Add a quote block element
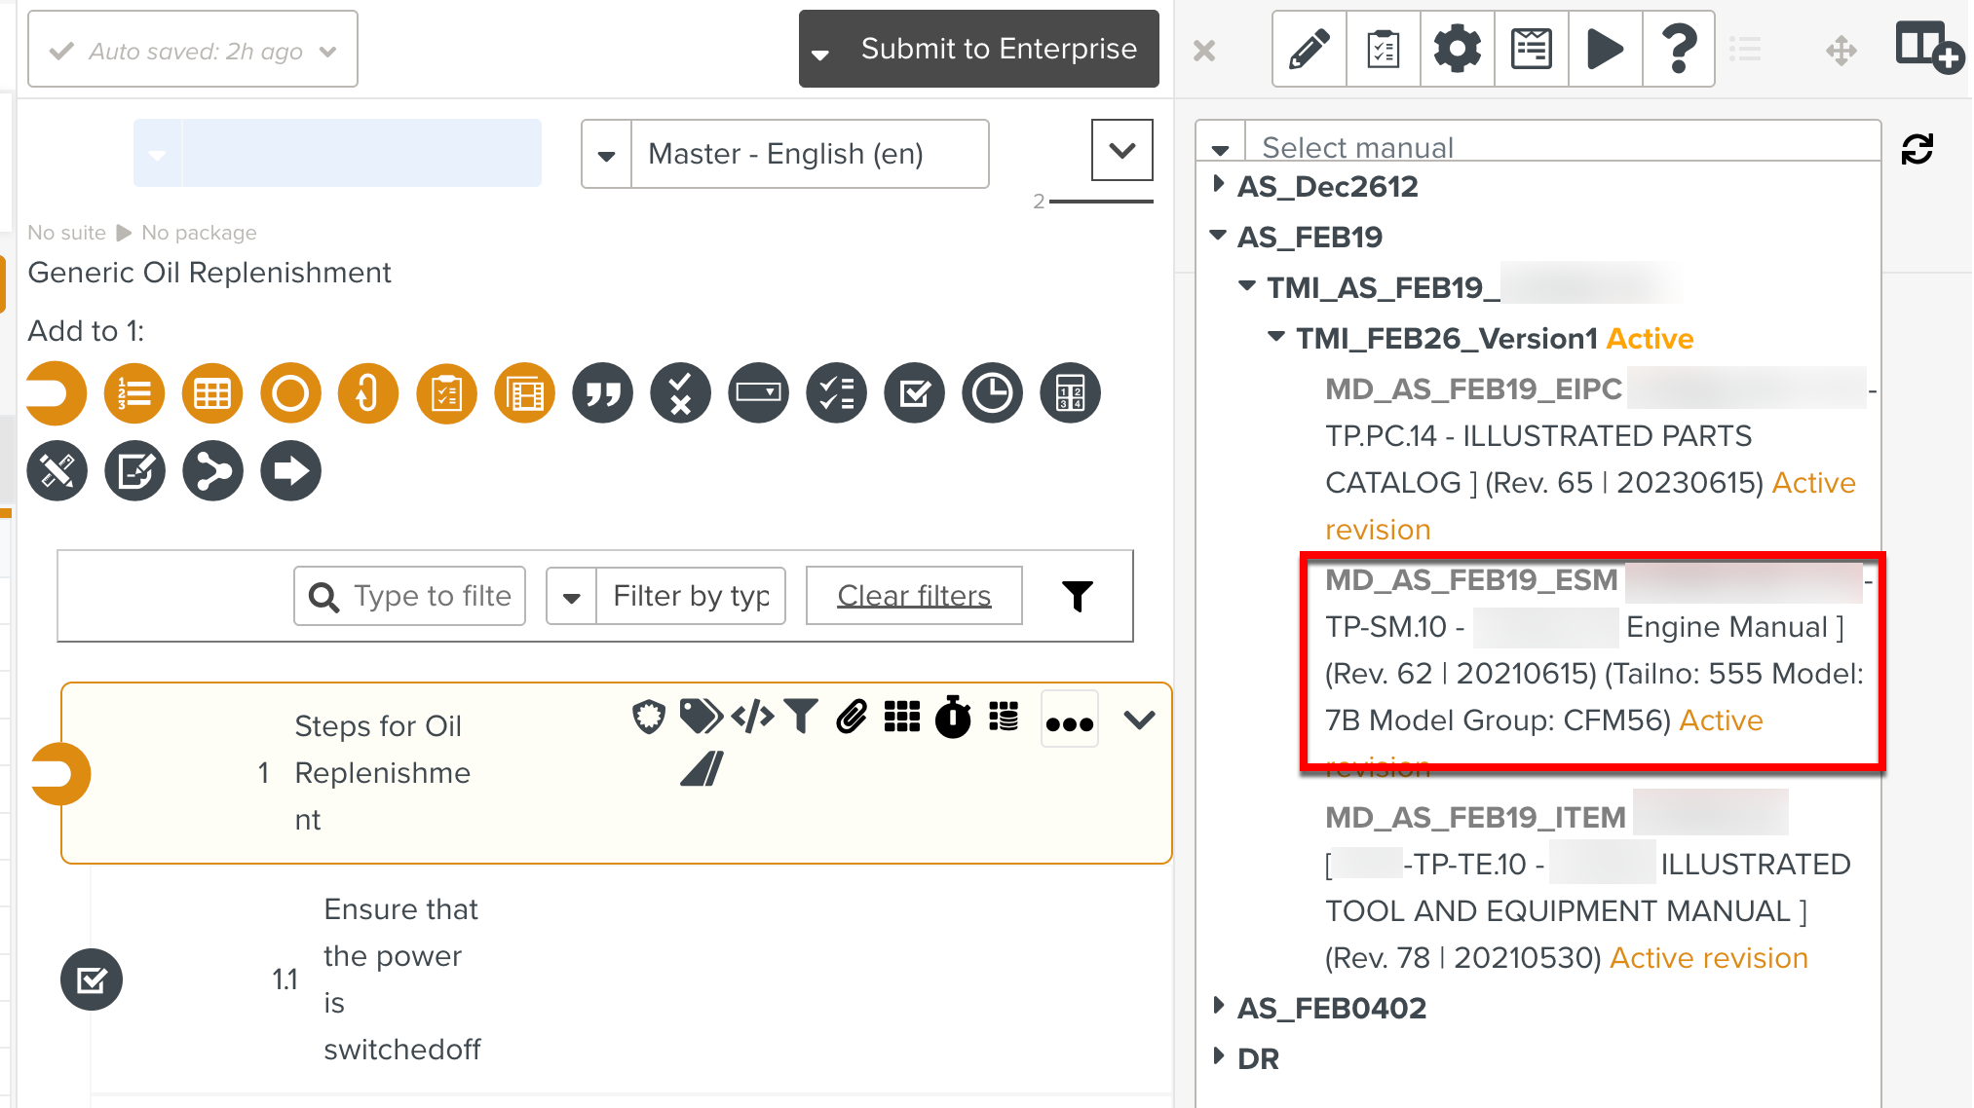The width and height of the screenshot is (1974, 1108). 602,393
